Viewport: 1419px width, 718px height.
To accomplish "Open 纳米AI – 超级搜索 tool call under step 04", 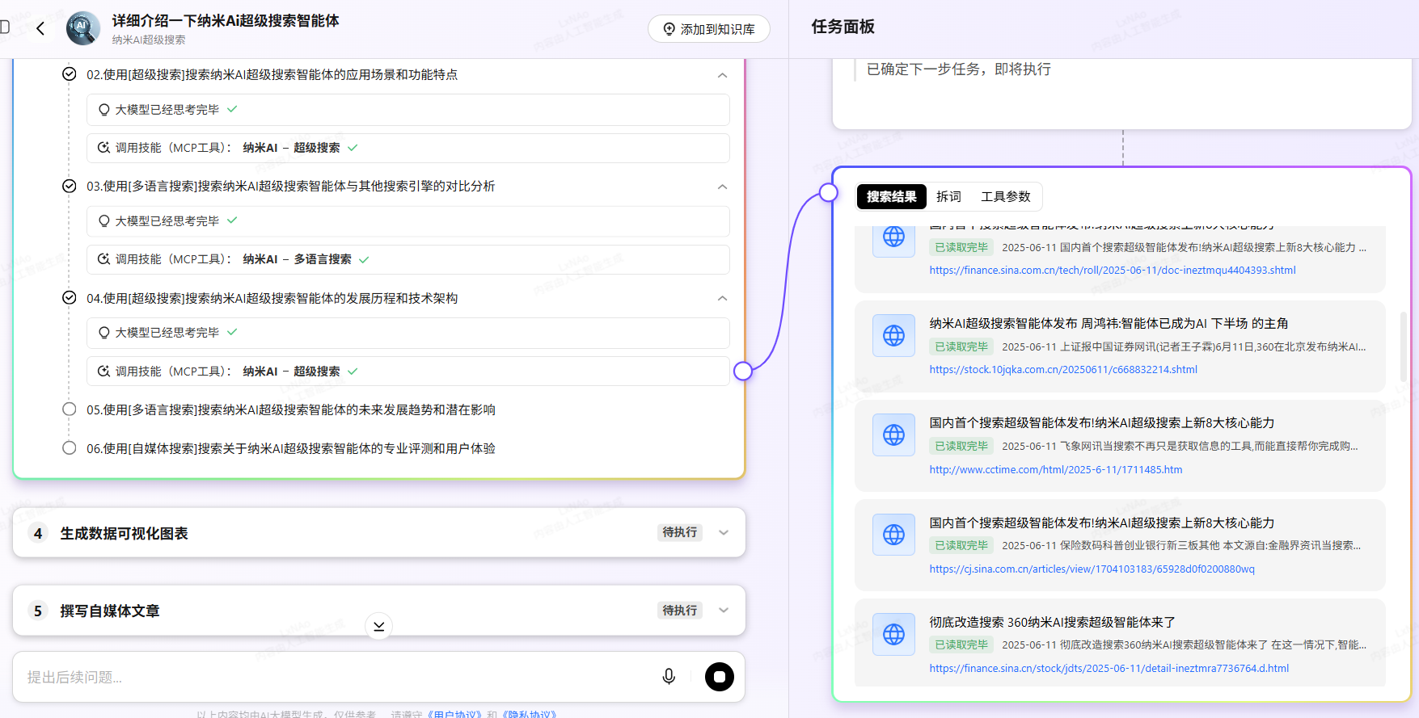I will [x=408, y=372].
